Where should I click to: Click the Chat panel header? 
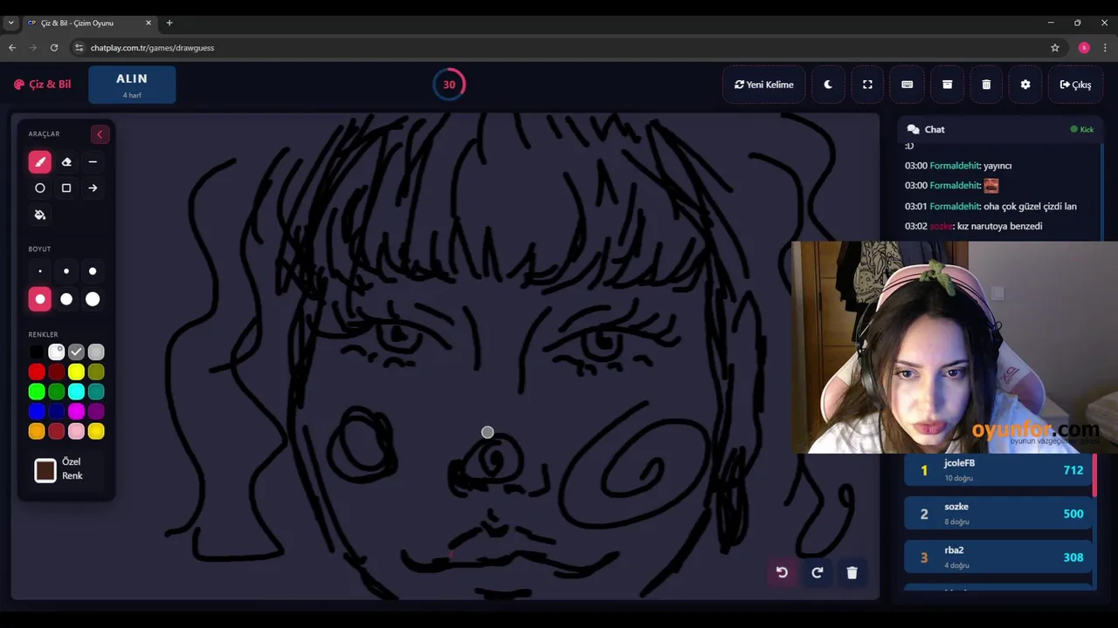[x=1000, y=129]
